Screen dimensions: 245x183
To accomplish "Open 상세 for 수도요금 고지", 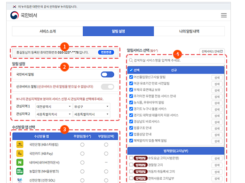I will click(x=217, y=159).
